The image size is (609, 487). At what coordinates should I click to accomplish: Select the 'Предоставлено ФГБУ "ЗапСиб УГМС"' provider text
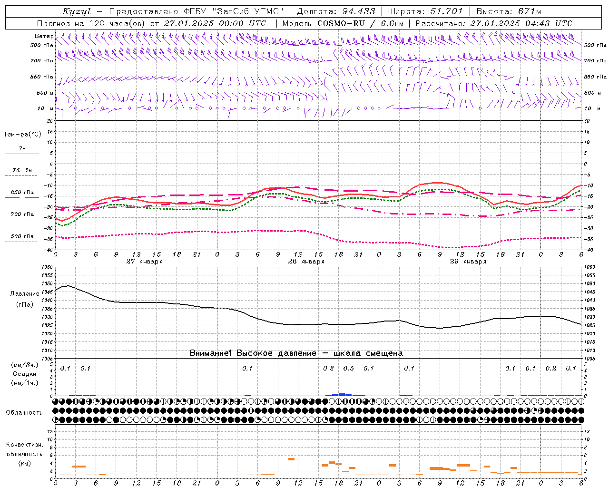tap(196, 11)
